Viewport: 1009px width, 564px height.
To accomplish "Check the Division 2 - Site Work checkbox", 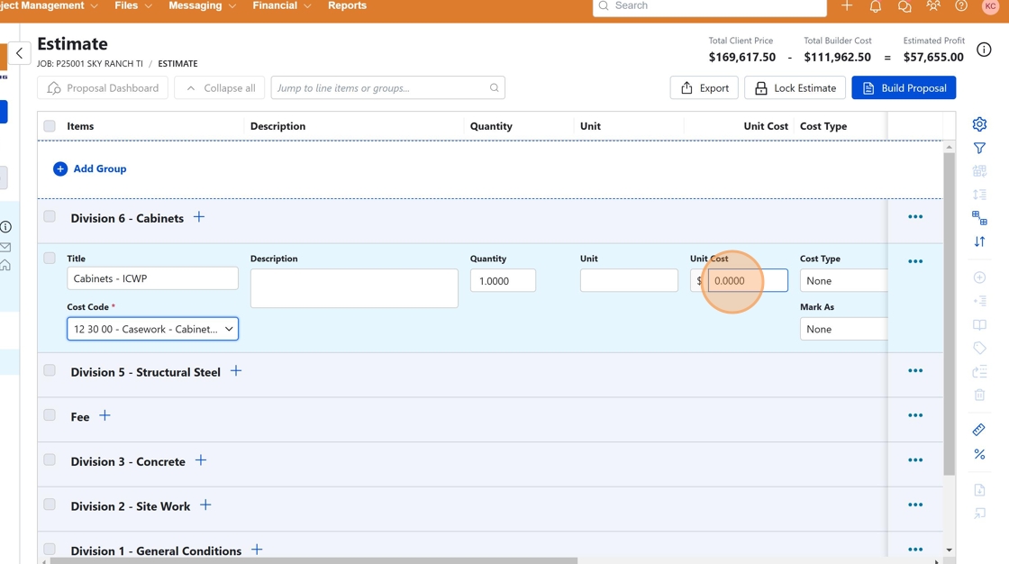I will click(50, 505).
